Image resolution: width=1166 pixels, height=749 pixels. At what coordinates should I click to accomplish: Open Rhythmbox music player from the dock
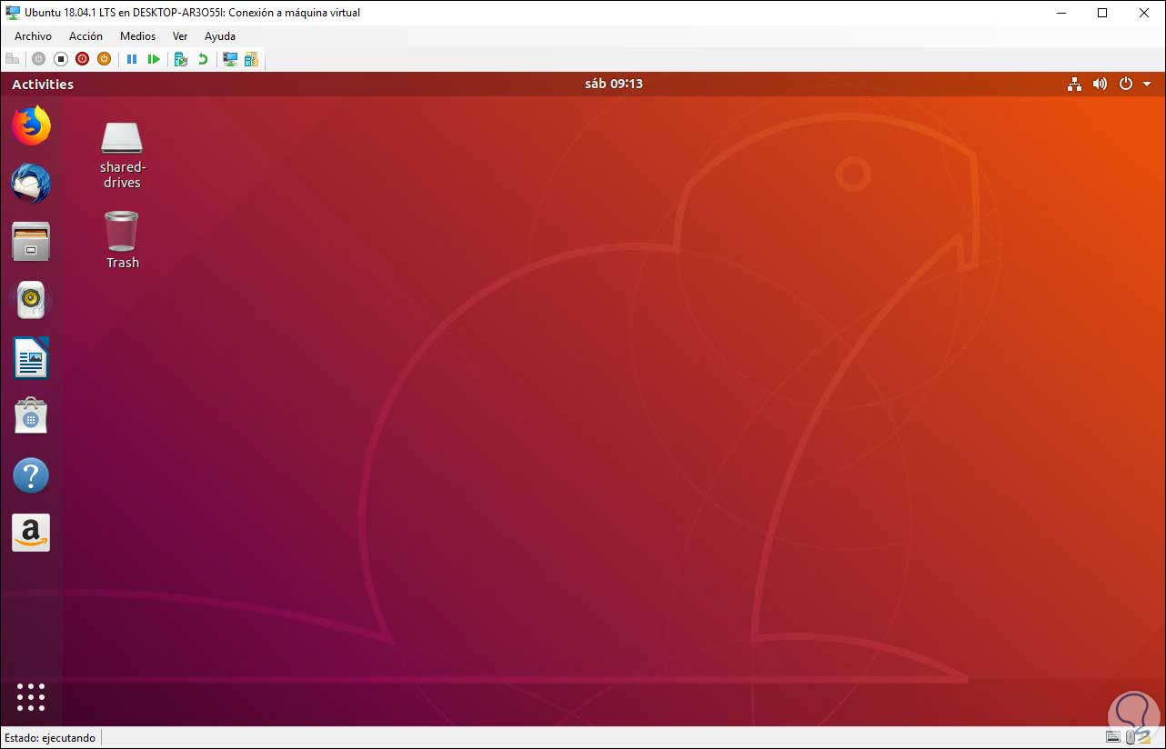(31, 300)
